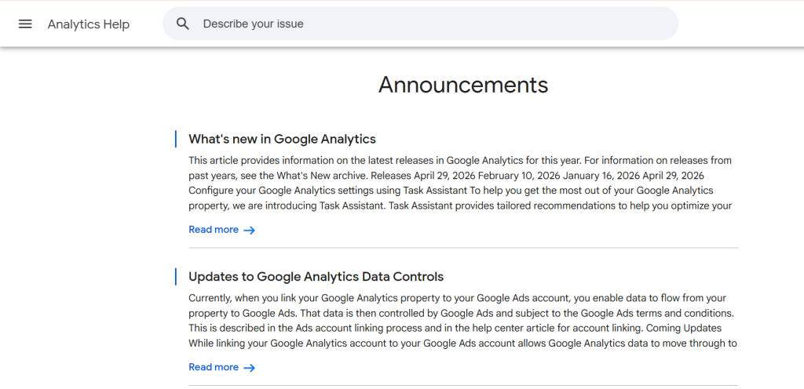Select Read more under What's new article
Screen dimensions: 804x389
pyautogui.click(x=214, y=230)
